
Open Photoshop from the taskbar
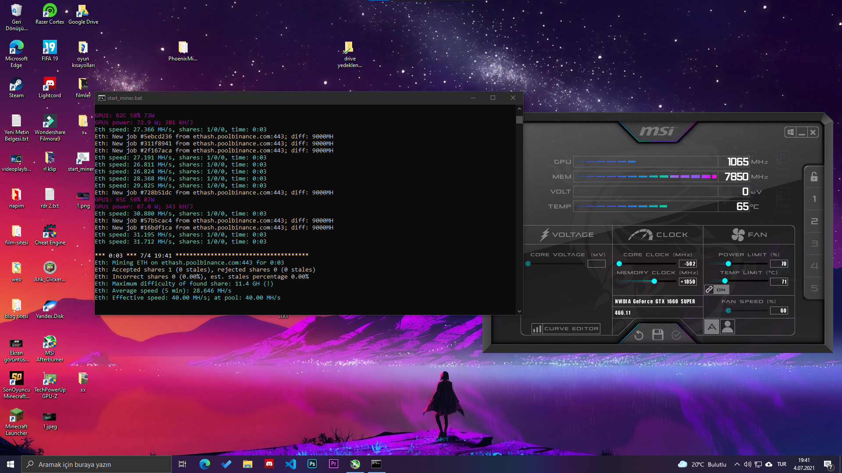point(312,464)
